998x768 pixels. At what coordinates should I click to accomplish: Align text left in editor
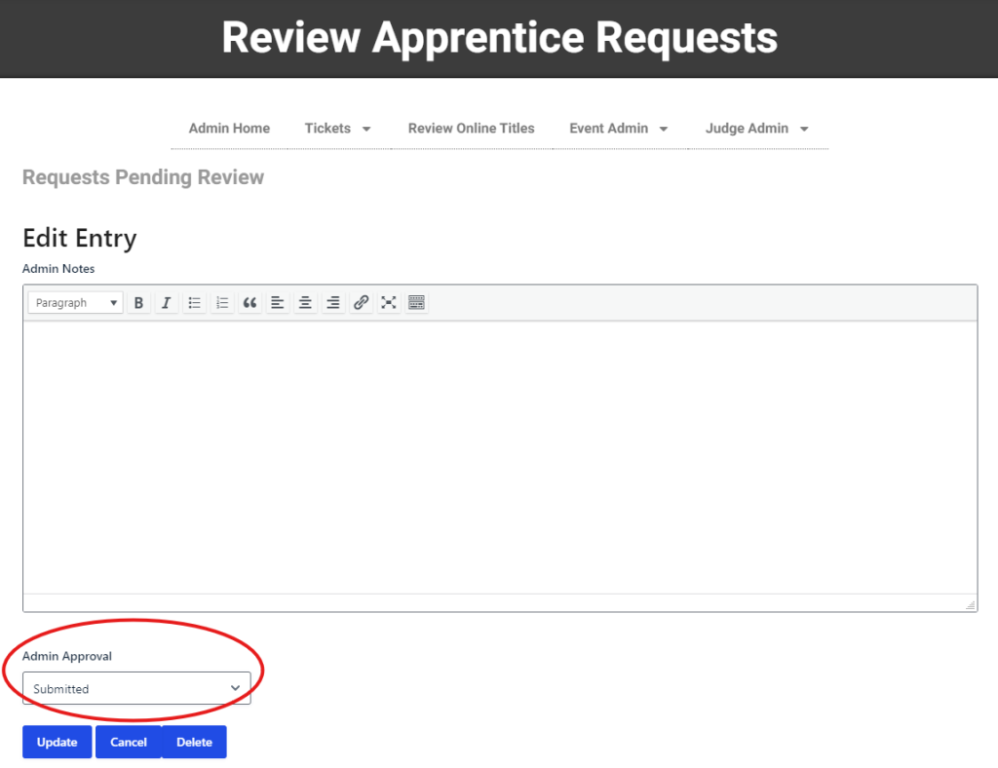click(x=278, y=303)
